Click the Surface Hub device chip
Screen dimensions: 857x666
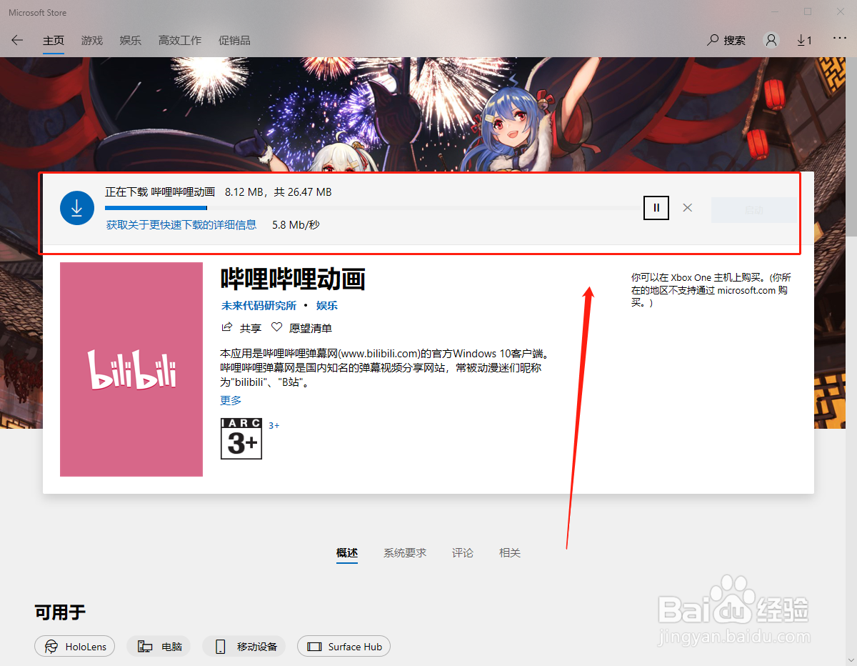344,647
